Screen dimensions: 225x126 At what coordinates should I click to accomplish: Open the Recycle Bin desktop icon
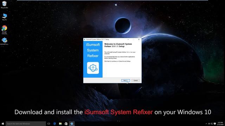pyautogui.click(x=4, y=5)
